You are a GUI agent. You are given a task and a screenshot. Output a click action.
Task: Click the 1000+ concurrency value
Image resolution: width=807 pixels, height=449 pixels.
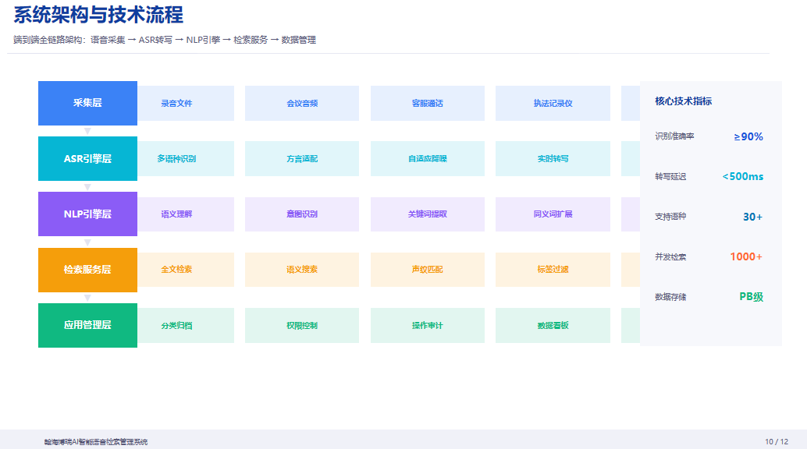tap(746, 256)
